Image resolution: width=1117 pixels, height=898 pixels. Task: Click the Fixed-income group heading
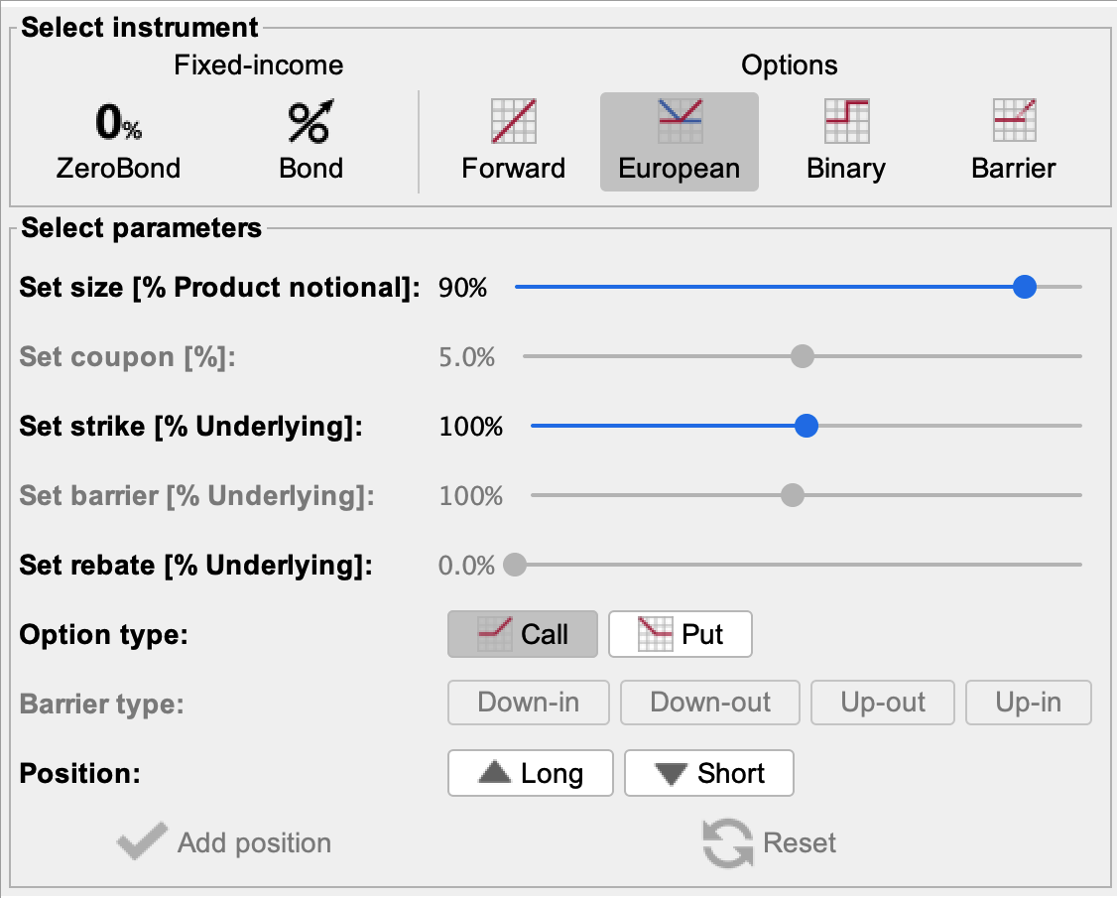259,64
